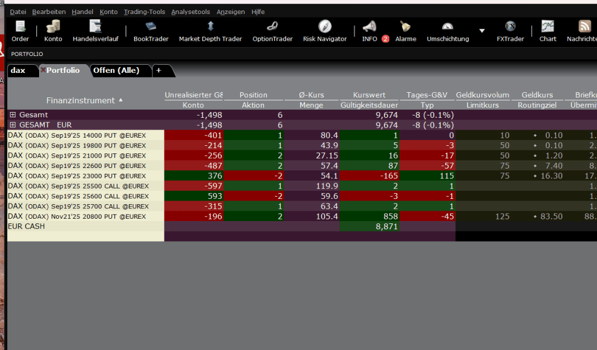The width and height of the screenshot is (597, 350).
Task: Open the Analysetools menu
Action: coord(190,12)
